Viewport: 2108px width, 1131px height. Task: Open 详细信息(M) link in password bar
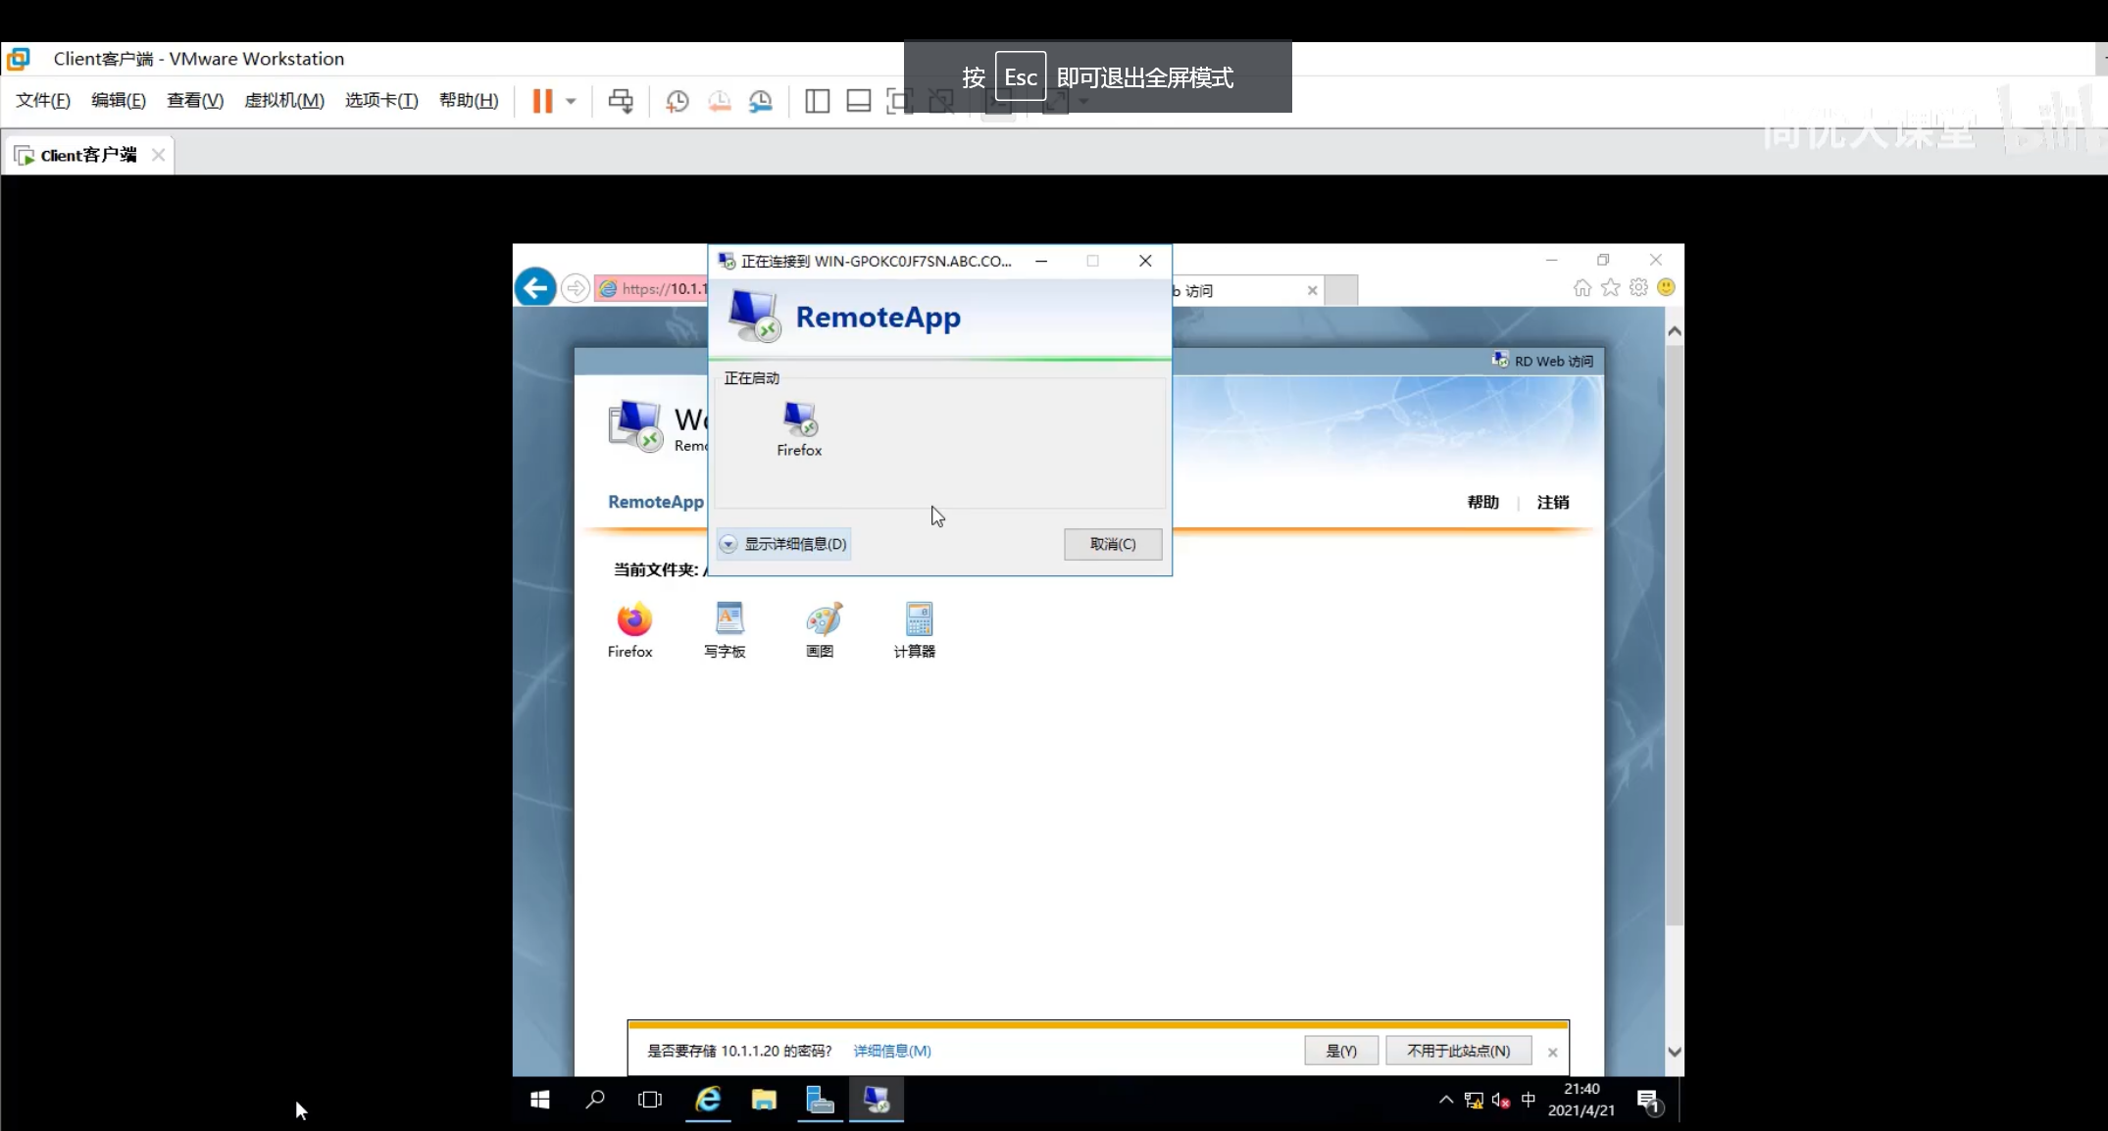pos(891,1051)
